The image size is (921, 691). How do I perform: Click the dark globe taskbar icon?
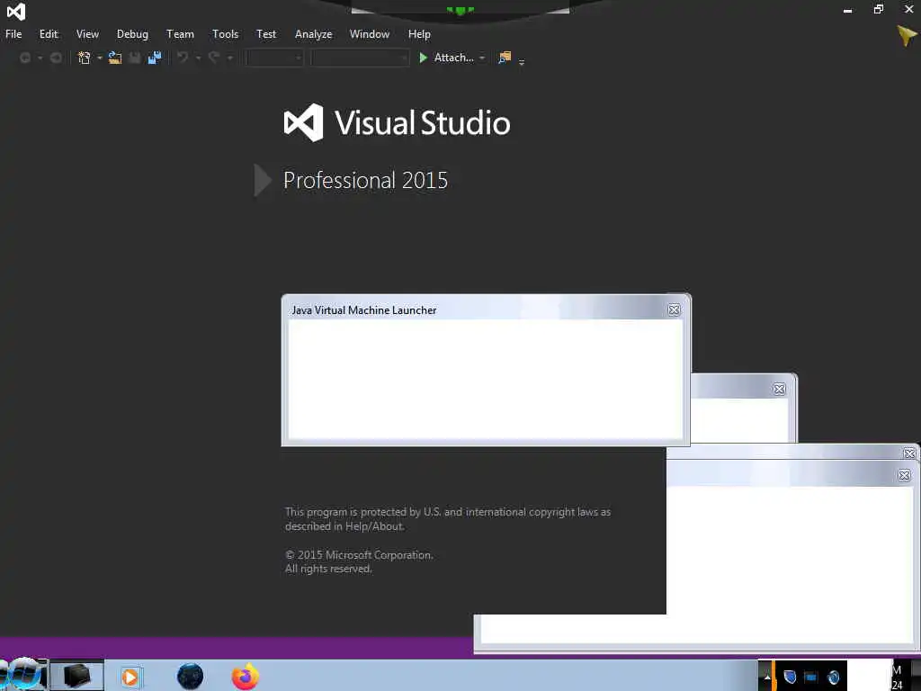[191, 677]
